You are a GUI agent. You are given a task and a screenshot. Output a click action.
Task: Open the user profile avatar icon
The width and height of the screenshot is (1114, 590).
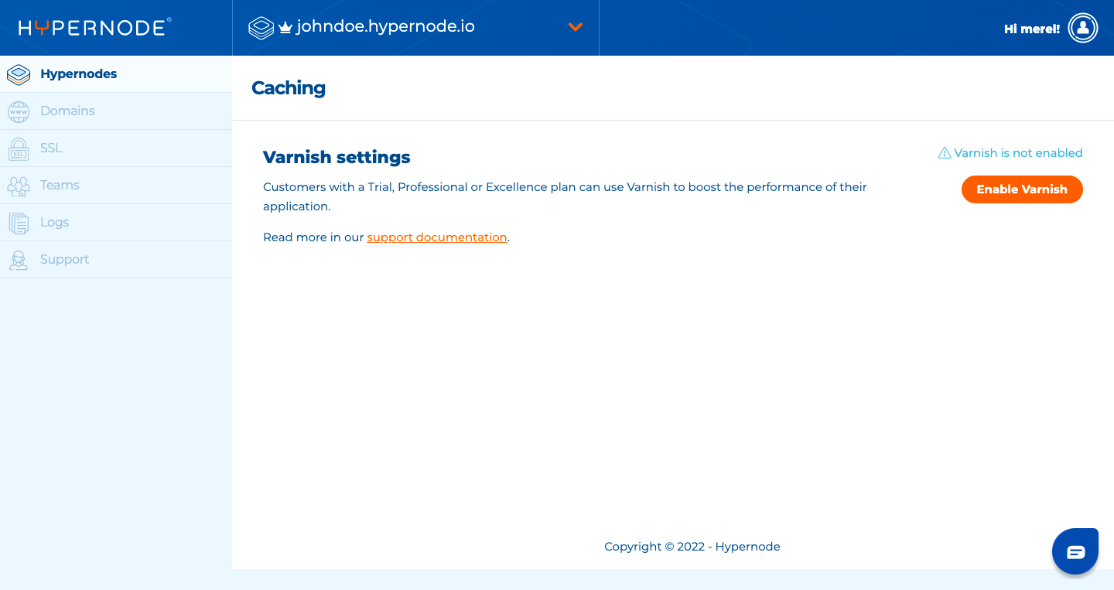coord(1082,28)
